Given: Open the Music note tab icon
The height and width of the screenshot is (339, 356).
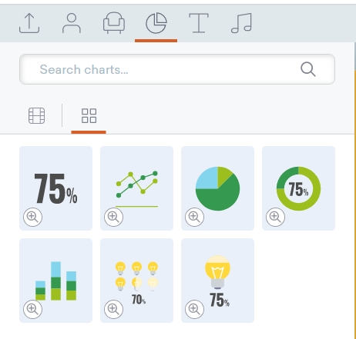Looking at the screenshot, I should point(241,23).
